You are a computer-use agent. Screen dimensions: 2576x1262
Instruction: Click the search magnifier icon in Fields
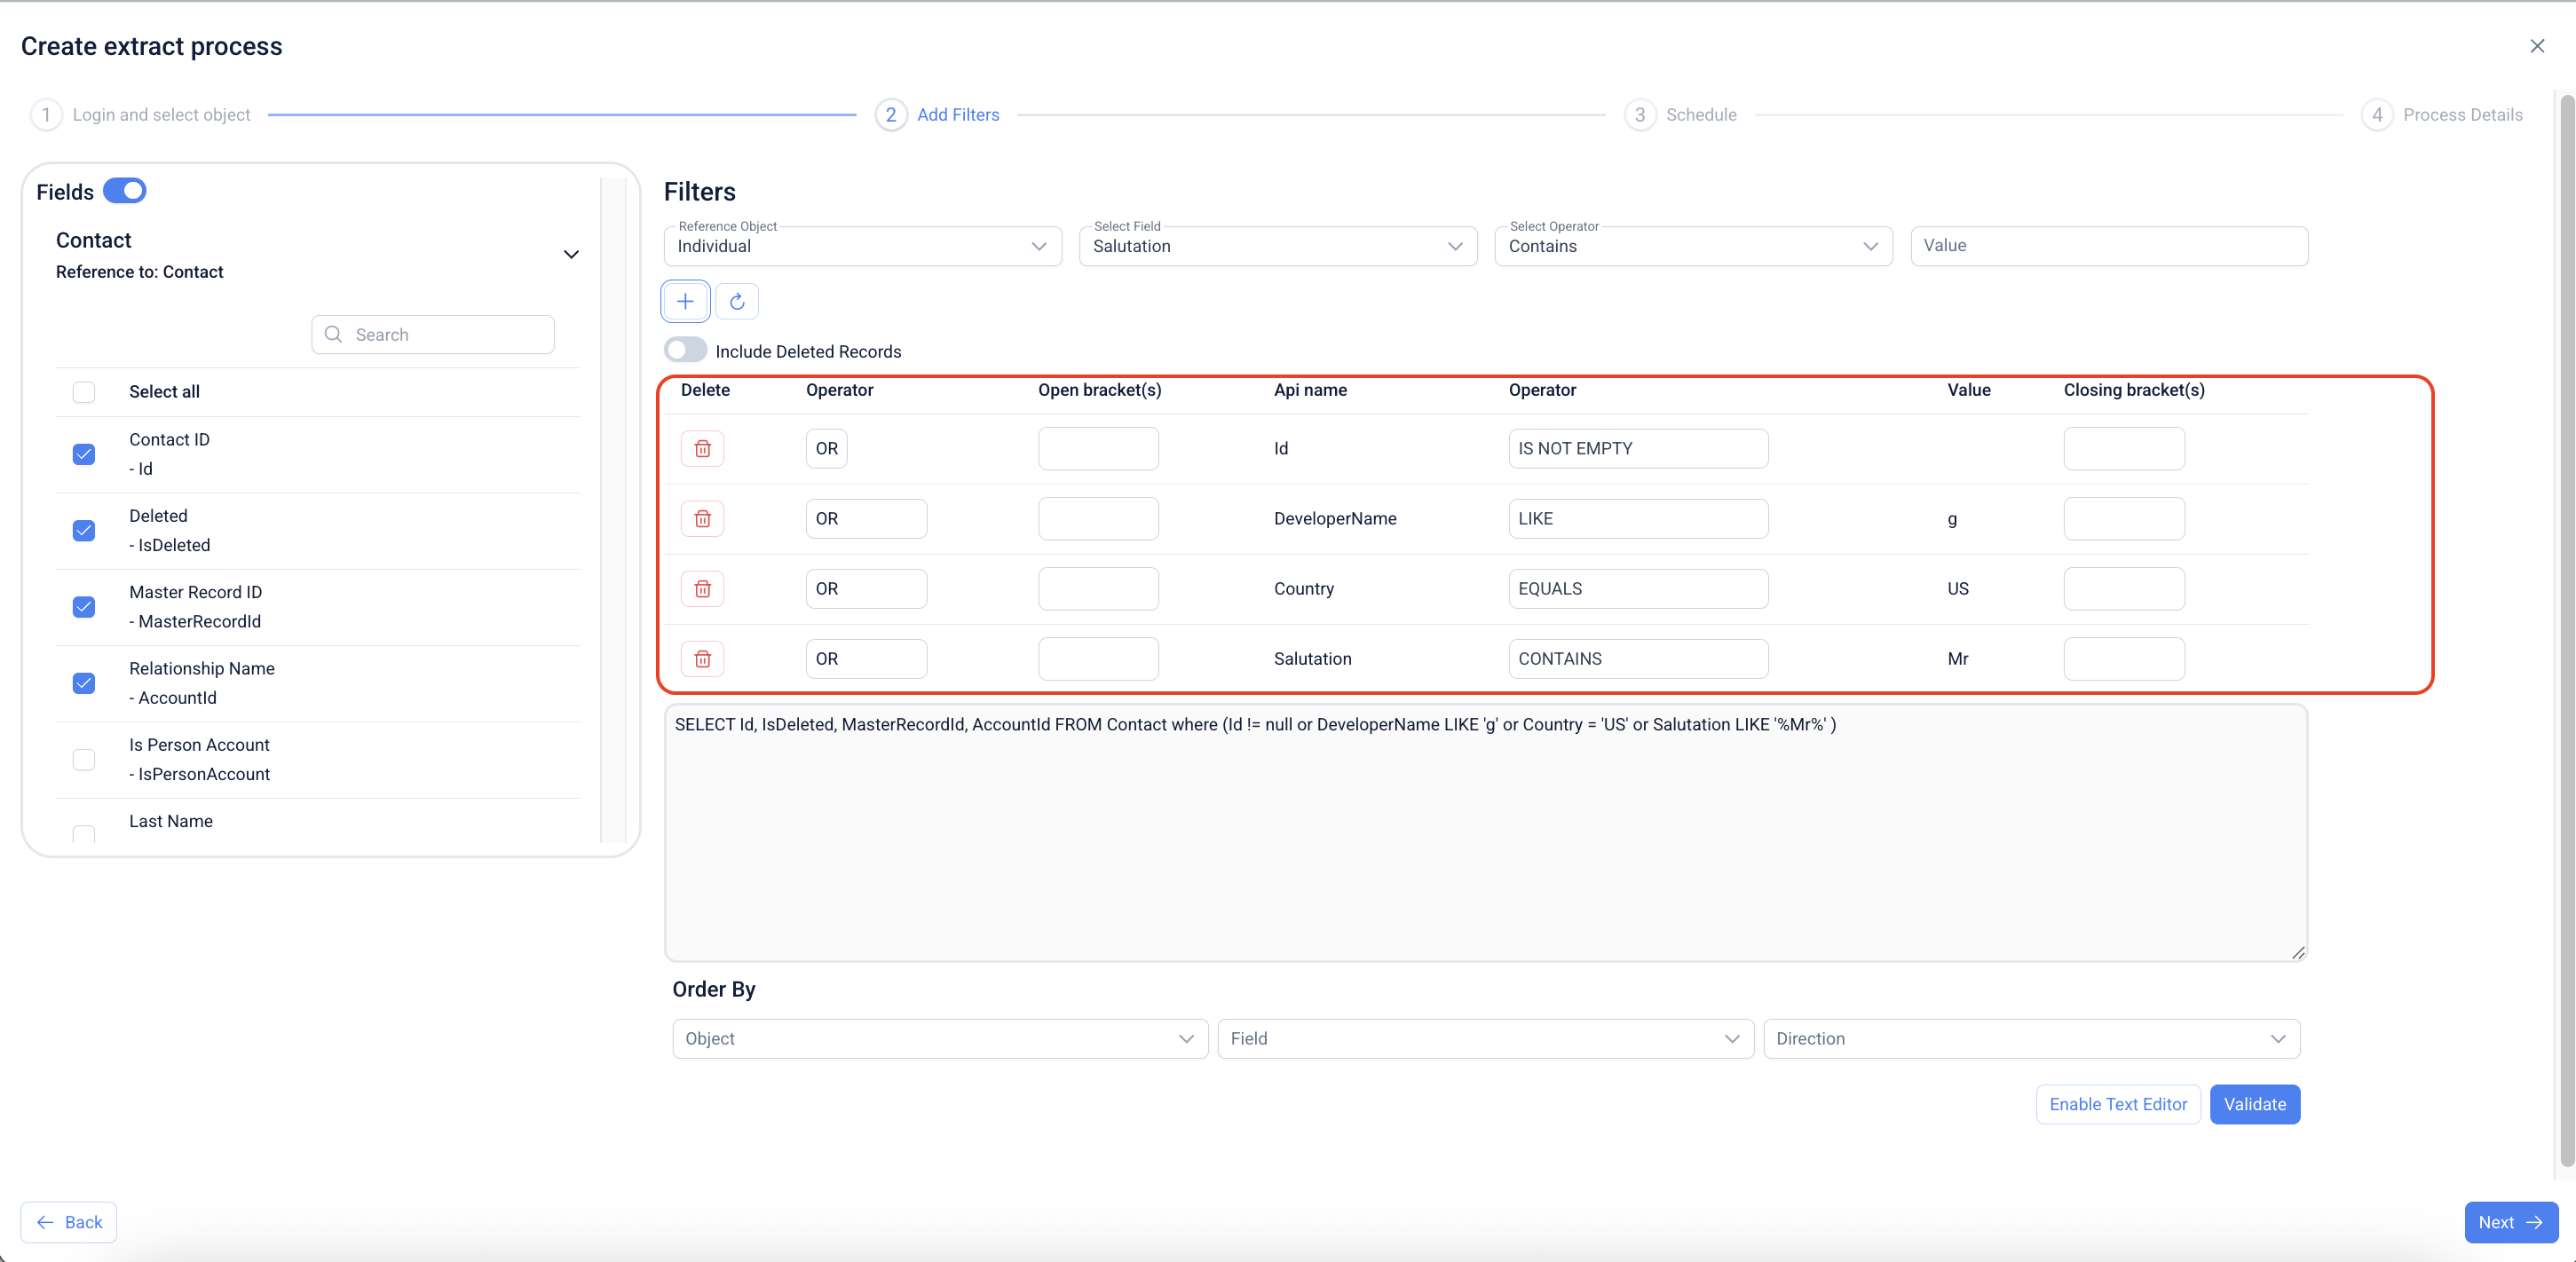click(x=334, y=334)
